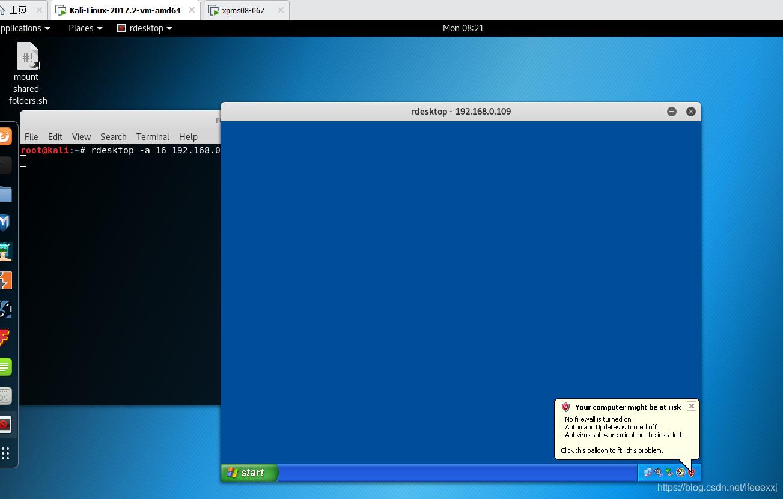
Task: Launch Burp Suite from the dock
Action: 5,280
